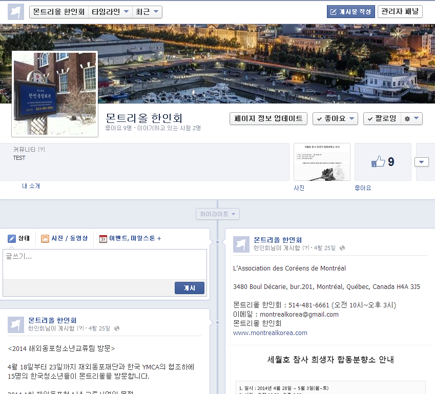Click the 좋아요 link under likes box
435x394 pixels.
click(x=363, y=188)
